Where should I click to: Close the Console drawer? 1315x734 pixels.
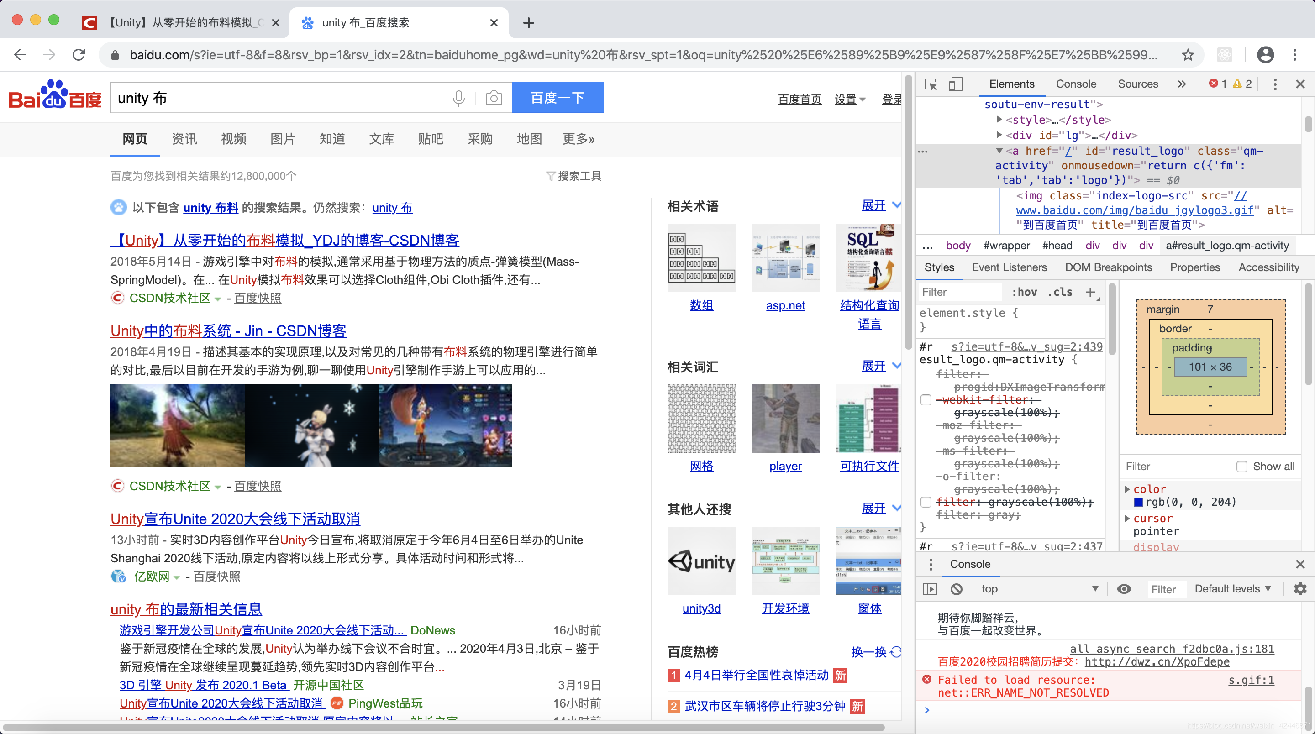tap(1300, 564)
